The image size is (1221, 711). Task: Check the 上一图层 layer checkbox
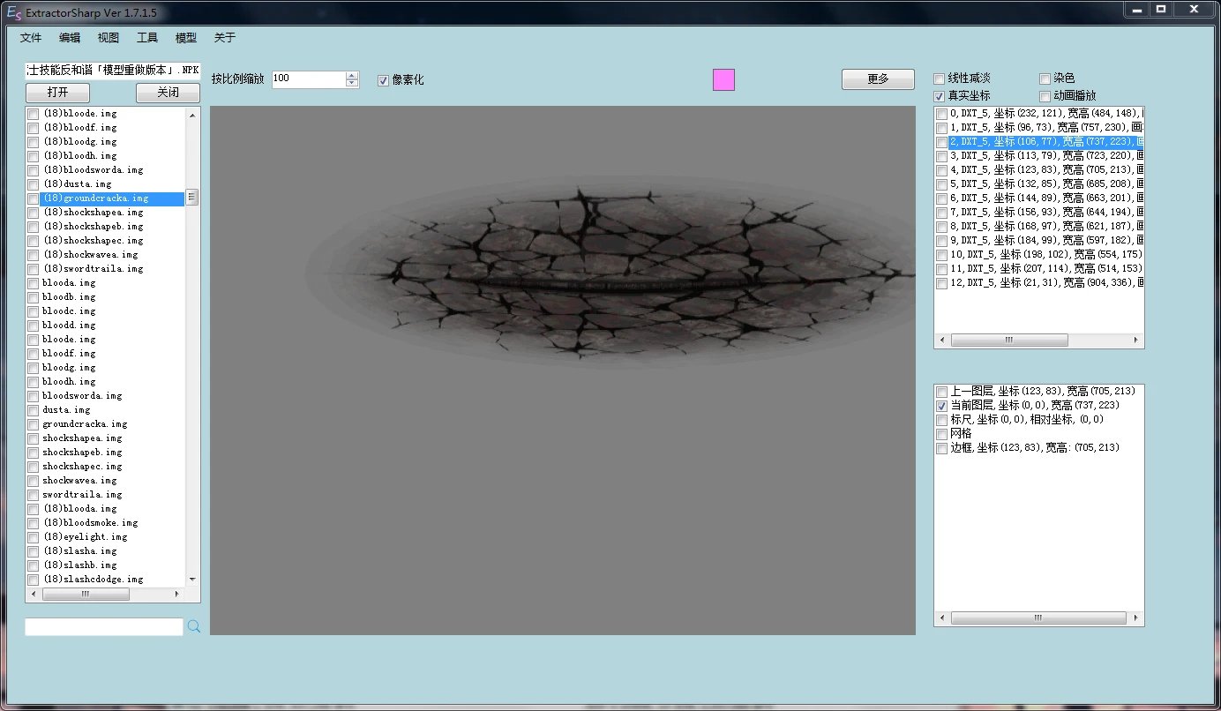942,392
